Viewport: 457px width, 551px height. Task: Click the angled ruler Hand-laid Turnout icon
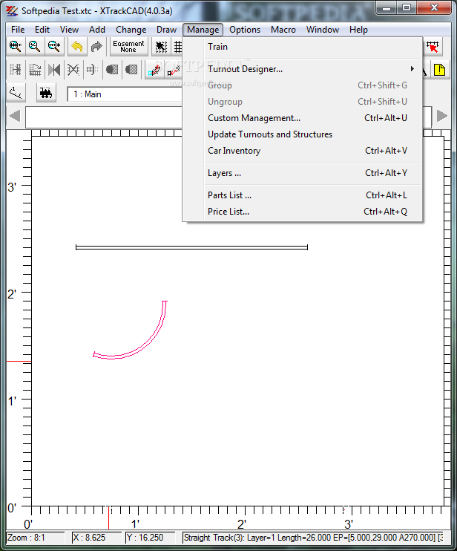coord(16,93)
